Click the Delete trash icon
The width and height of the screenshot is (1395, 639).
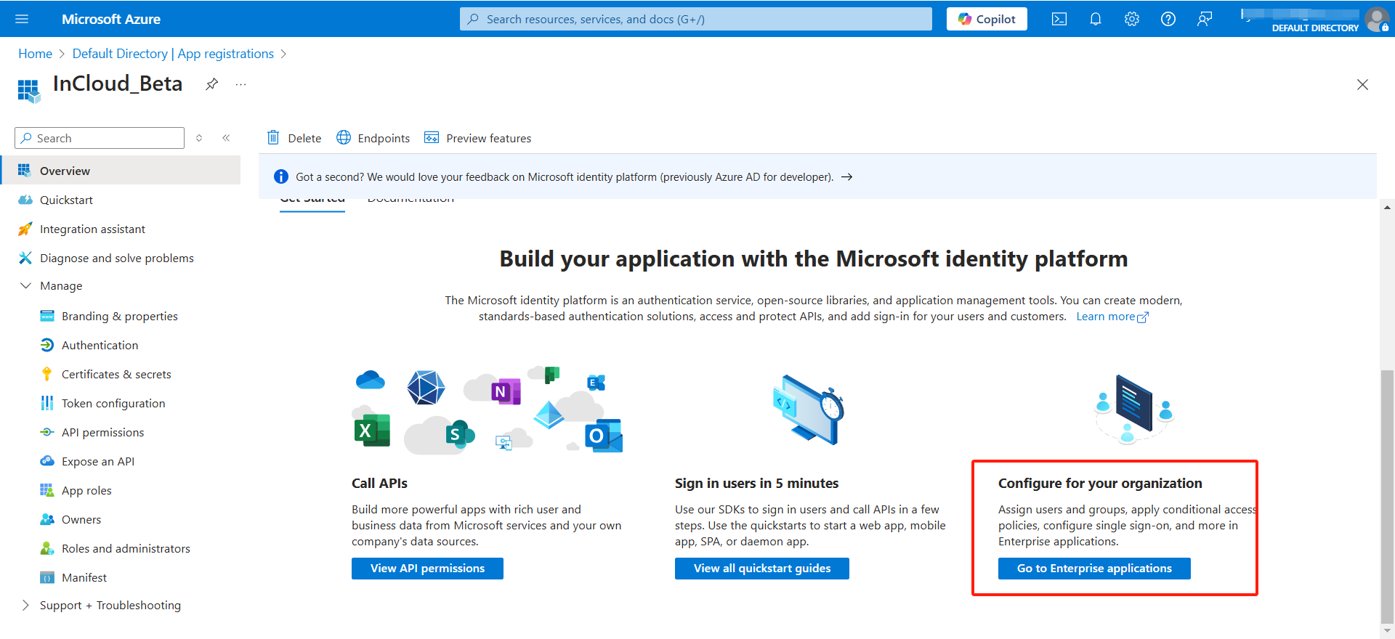tap(273, 138)
